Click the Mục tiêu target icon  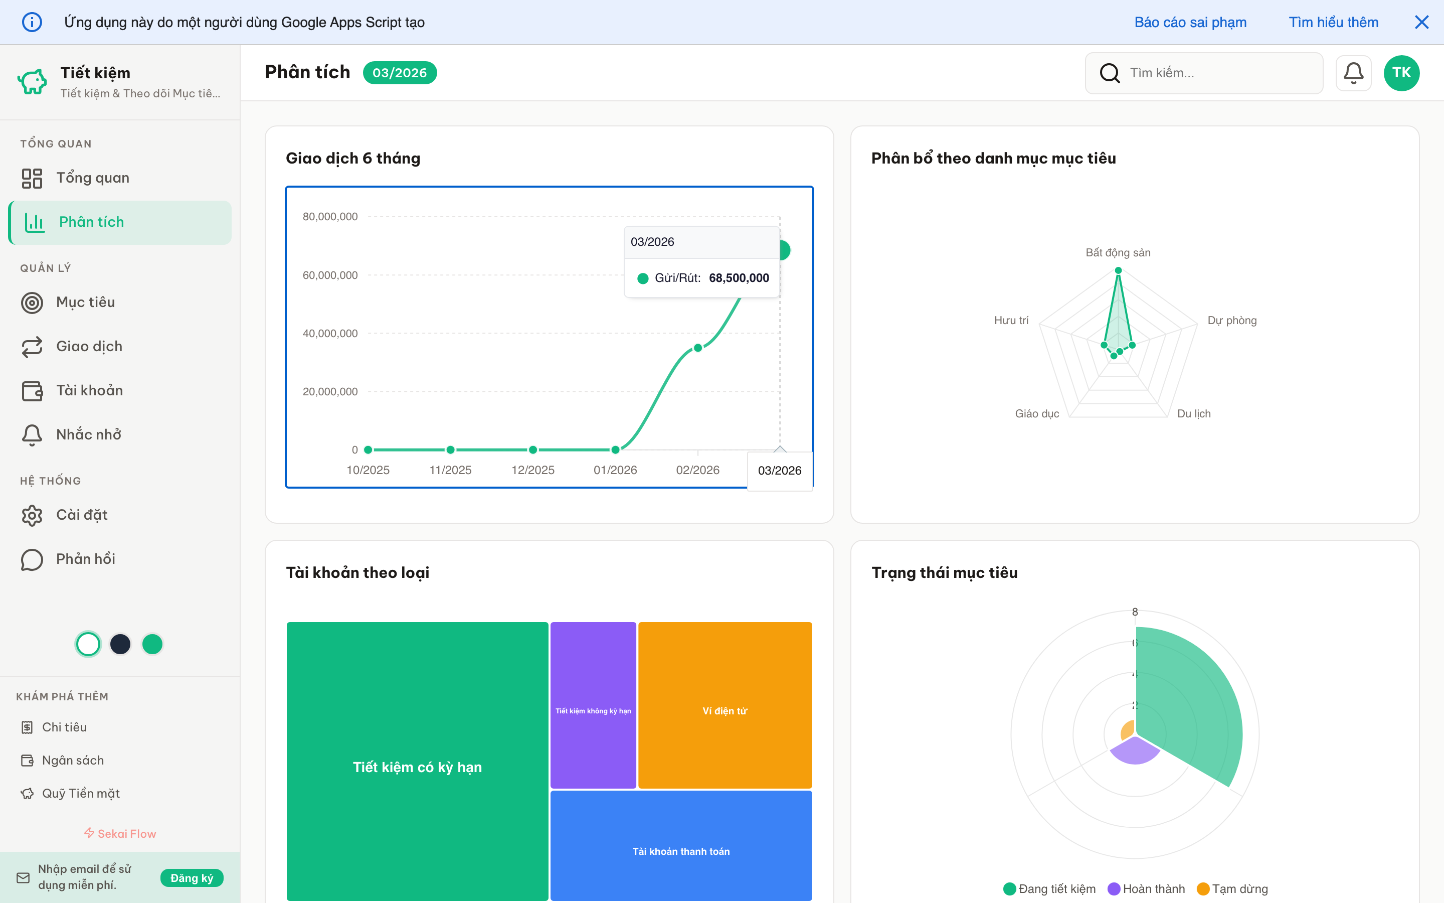32,303
